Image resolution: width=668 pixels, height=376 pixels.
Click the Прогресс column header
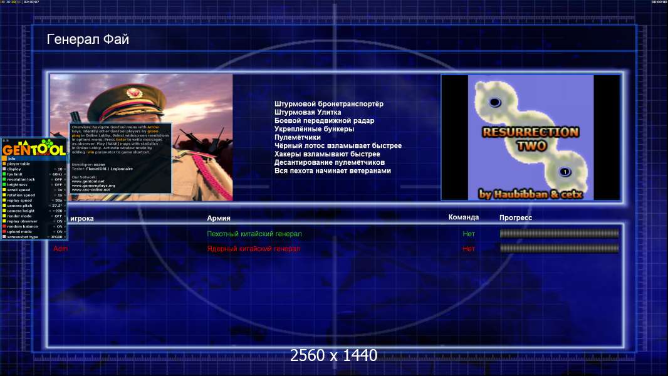pyautogui.click(x=516, y=217)
